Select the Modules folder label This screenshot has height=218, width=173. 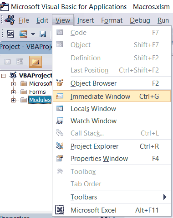[40, 100]
